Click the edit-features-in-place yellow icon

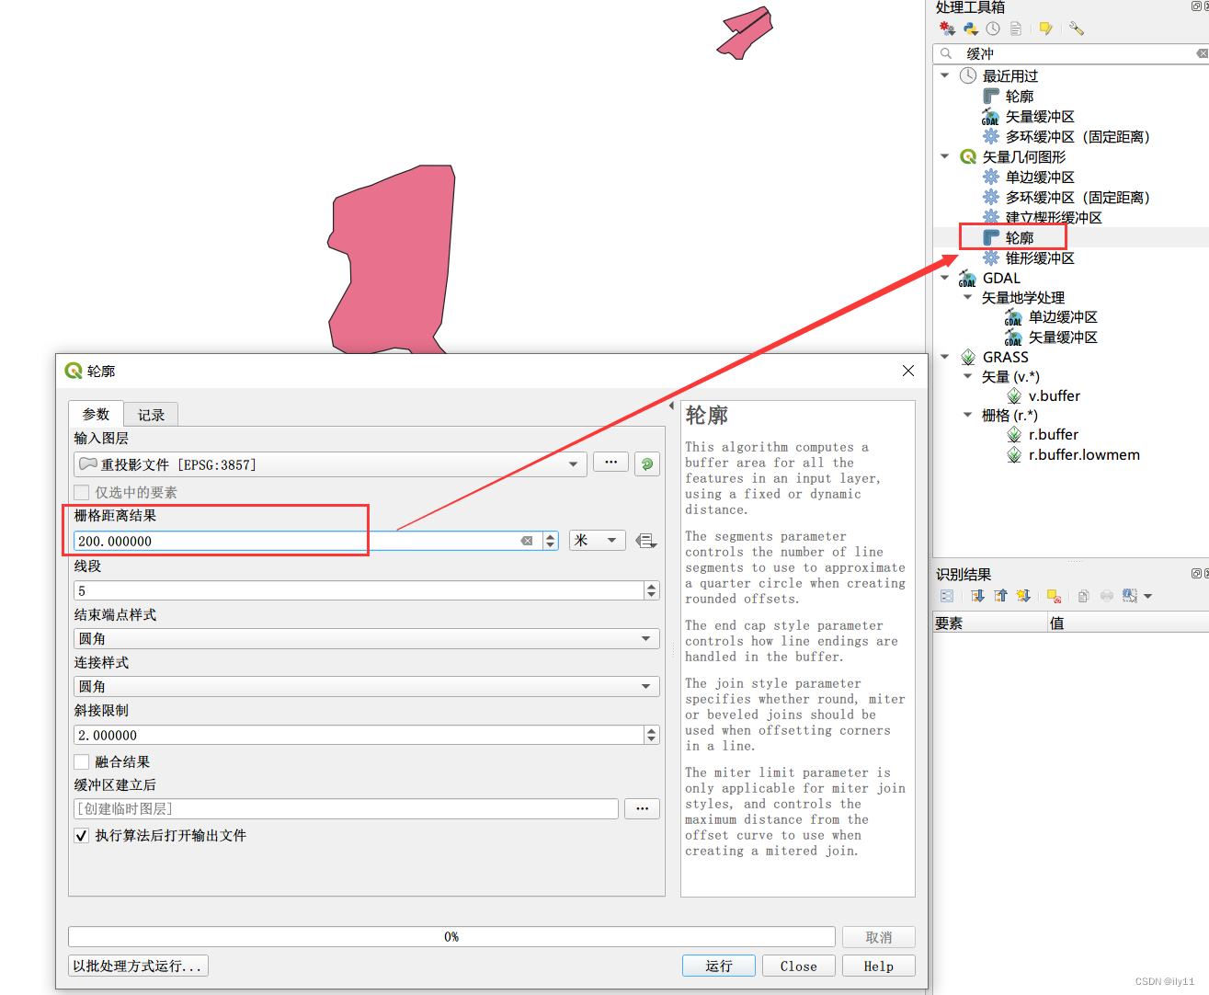(1047, 29)
